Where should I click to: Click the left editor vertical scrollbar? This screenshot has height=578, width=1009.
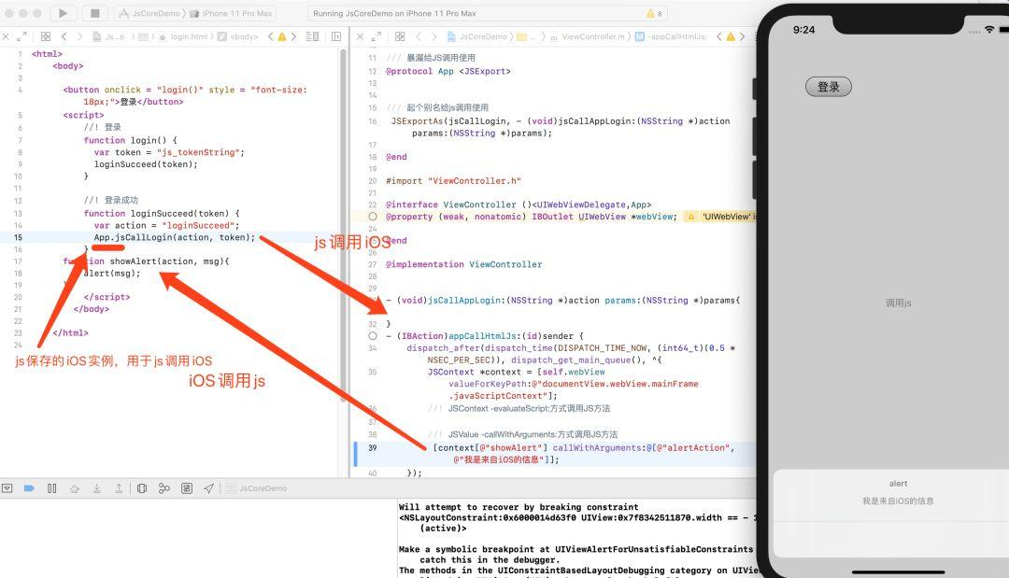(343, 224)
